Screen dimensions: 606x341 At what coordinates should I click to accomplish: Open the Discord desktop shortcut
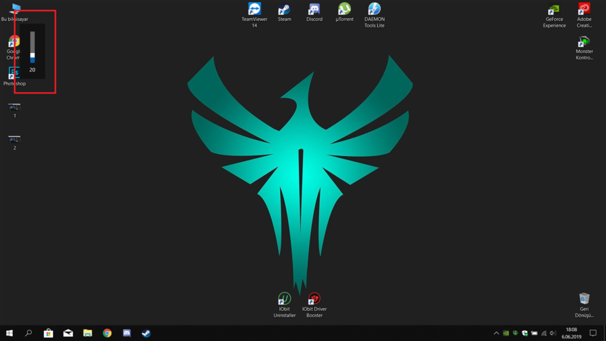coord(314,10)
